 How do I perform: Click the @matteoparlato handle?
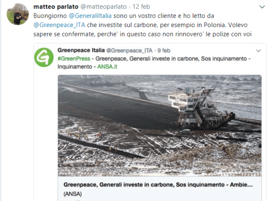point(104,7)
